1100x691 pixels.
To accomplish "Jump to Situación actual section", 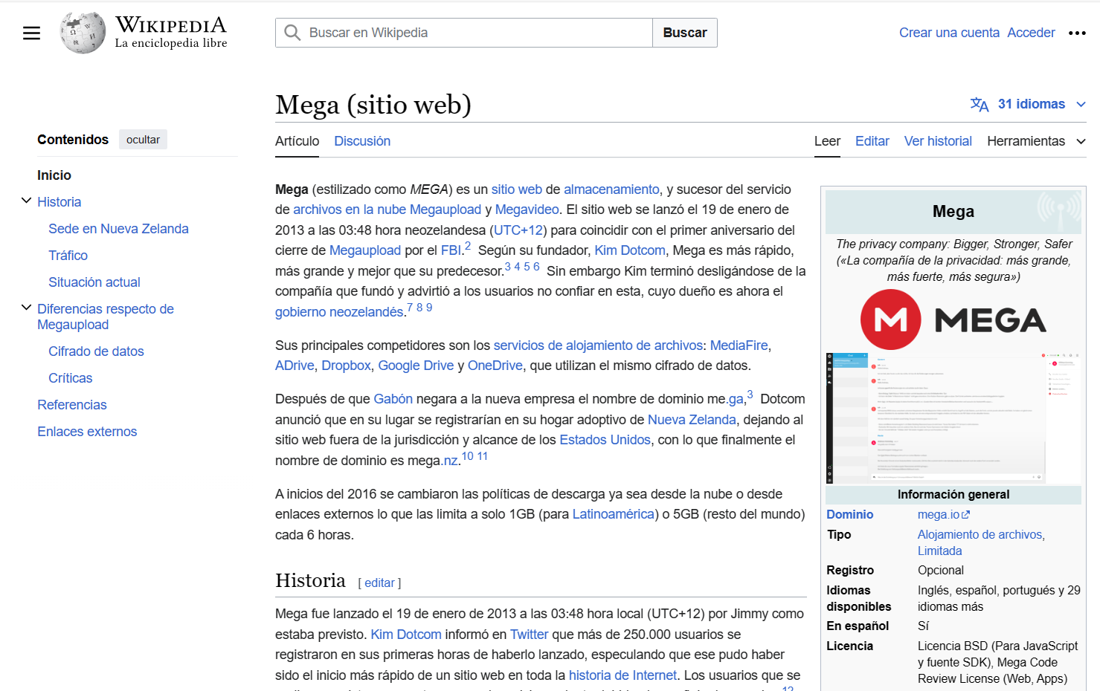I will [94, 282].
